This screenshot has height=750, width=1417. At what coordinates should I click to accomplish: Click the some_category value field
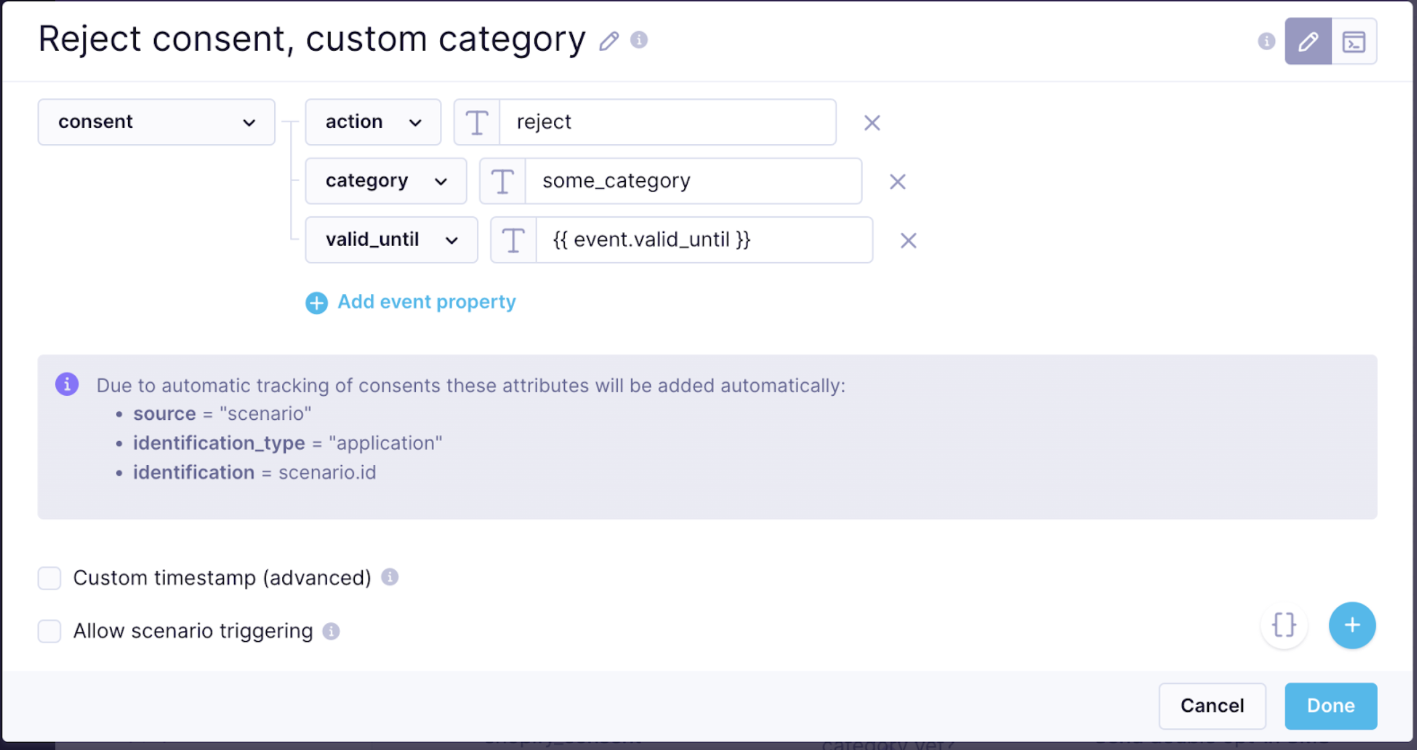point(692,181)
